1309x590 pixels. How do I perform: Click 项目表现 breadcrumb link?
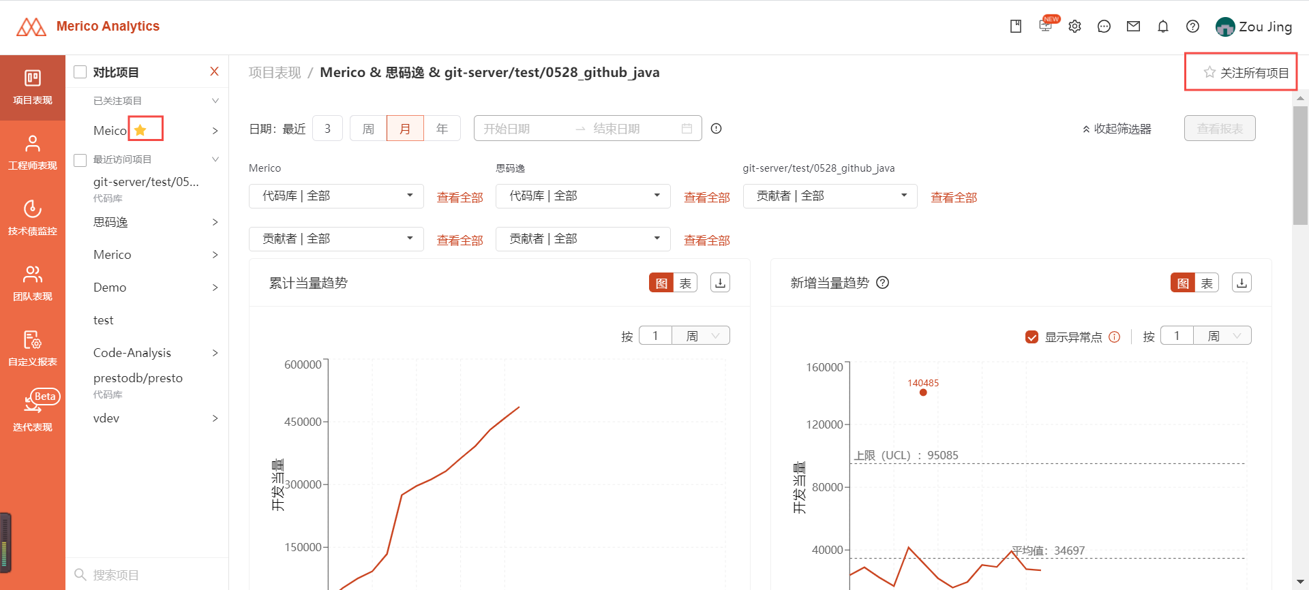(x=275, y=72)
